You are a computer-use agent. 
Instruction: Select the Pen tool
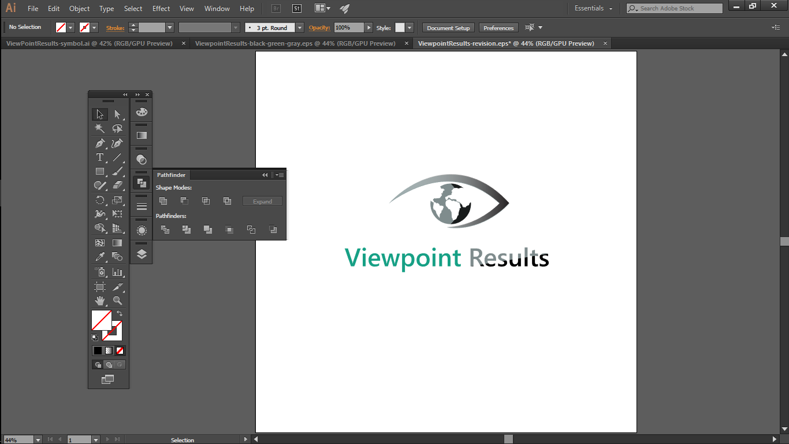(x=99, y=142)
